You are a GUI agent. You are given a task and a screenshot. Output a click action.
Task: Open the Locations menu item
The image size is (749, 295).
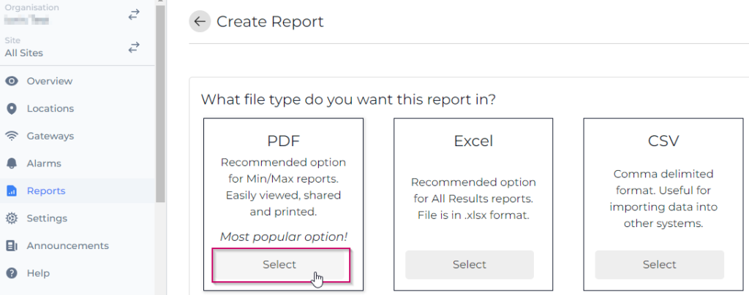tap(50, 109)
